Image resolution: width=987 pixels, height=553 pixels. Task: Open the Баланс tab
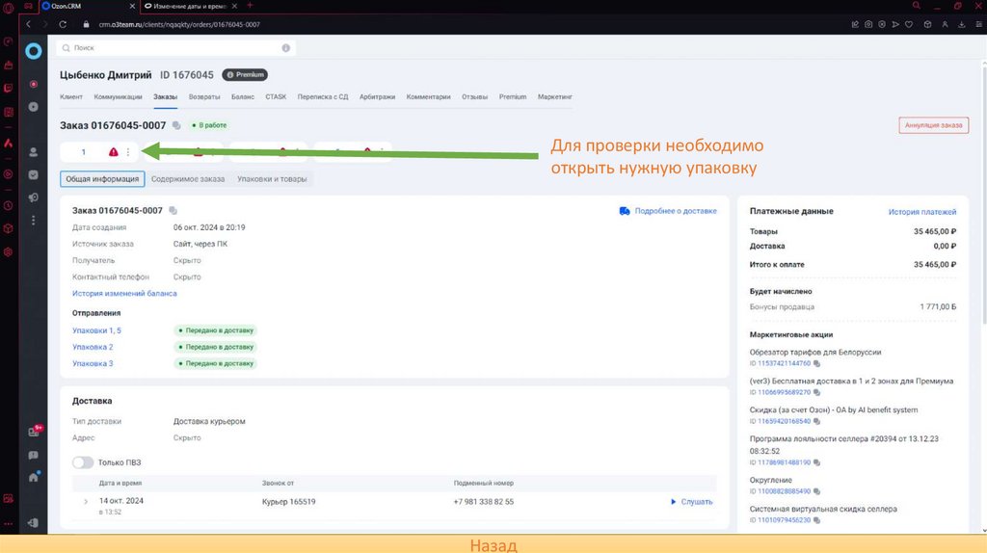pos(243,97)
